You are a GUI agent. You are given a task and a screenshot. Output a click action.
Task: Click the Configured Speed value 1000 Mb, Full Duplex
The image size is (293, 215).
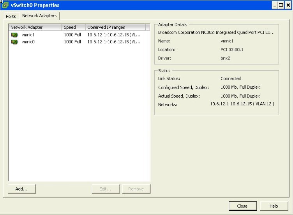coord(240,87)
